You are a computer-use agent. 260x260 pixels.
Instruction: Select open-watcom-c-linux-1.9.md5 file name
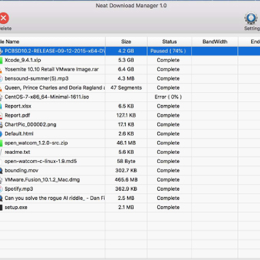[x=41, y=161]
